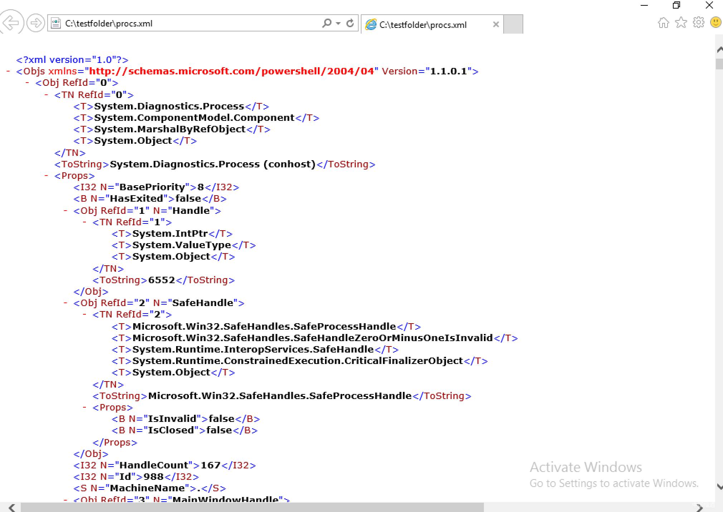Restore down the browser window
723x512 pixels.
[x=676, y=5]
